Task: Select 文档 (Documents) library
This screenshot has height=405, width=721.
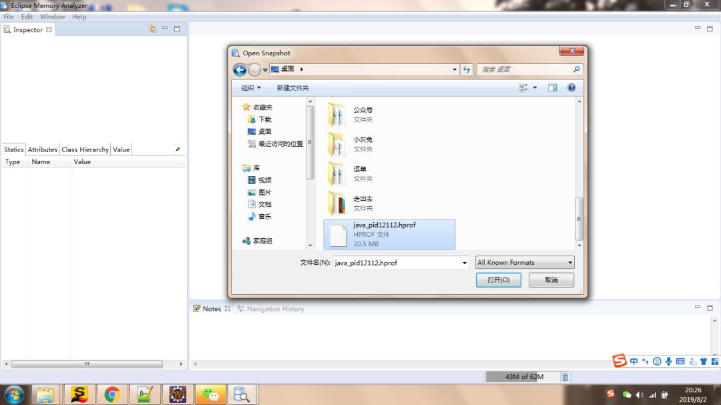Action: [x=260, y=205]
